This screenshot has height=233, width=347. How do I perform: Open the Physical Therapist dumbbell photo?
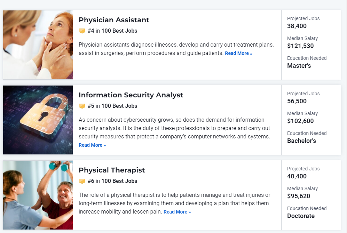coord(38,195)
